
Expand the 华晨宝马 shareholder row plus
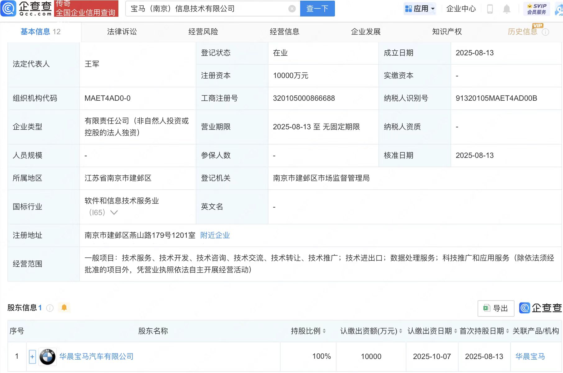[x=32, y=357]
